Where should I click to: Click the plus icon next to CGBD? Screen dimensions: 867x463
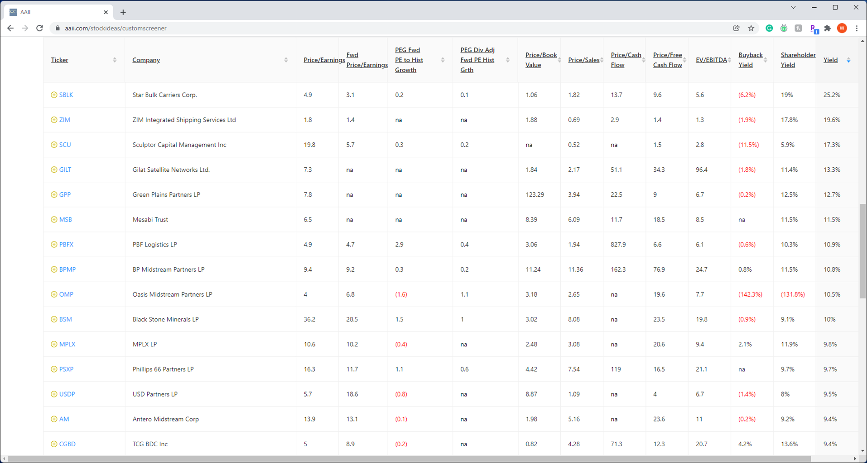click(54, 444)
